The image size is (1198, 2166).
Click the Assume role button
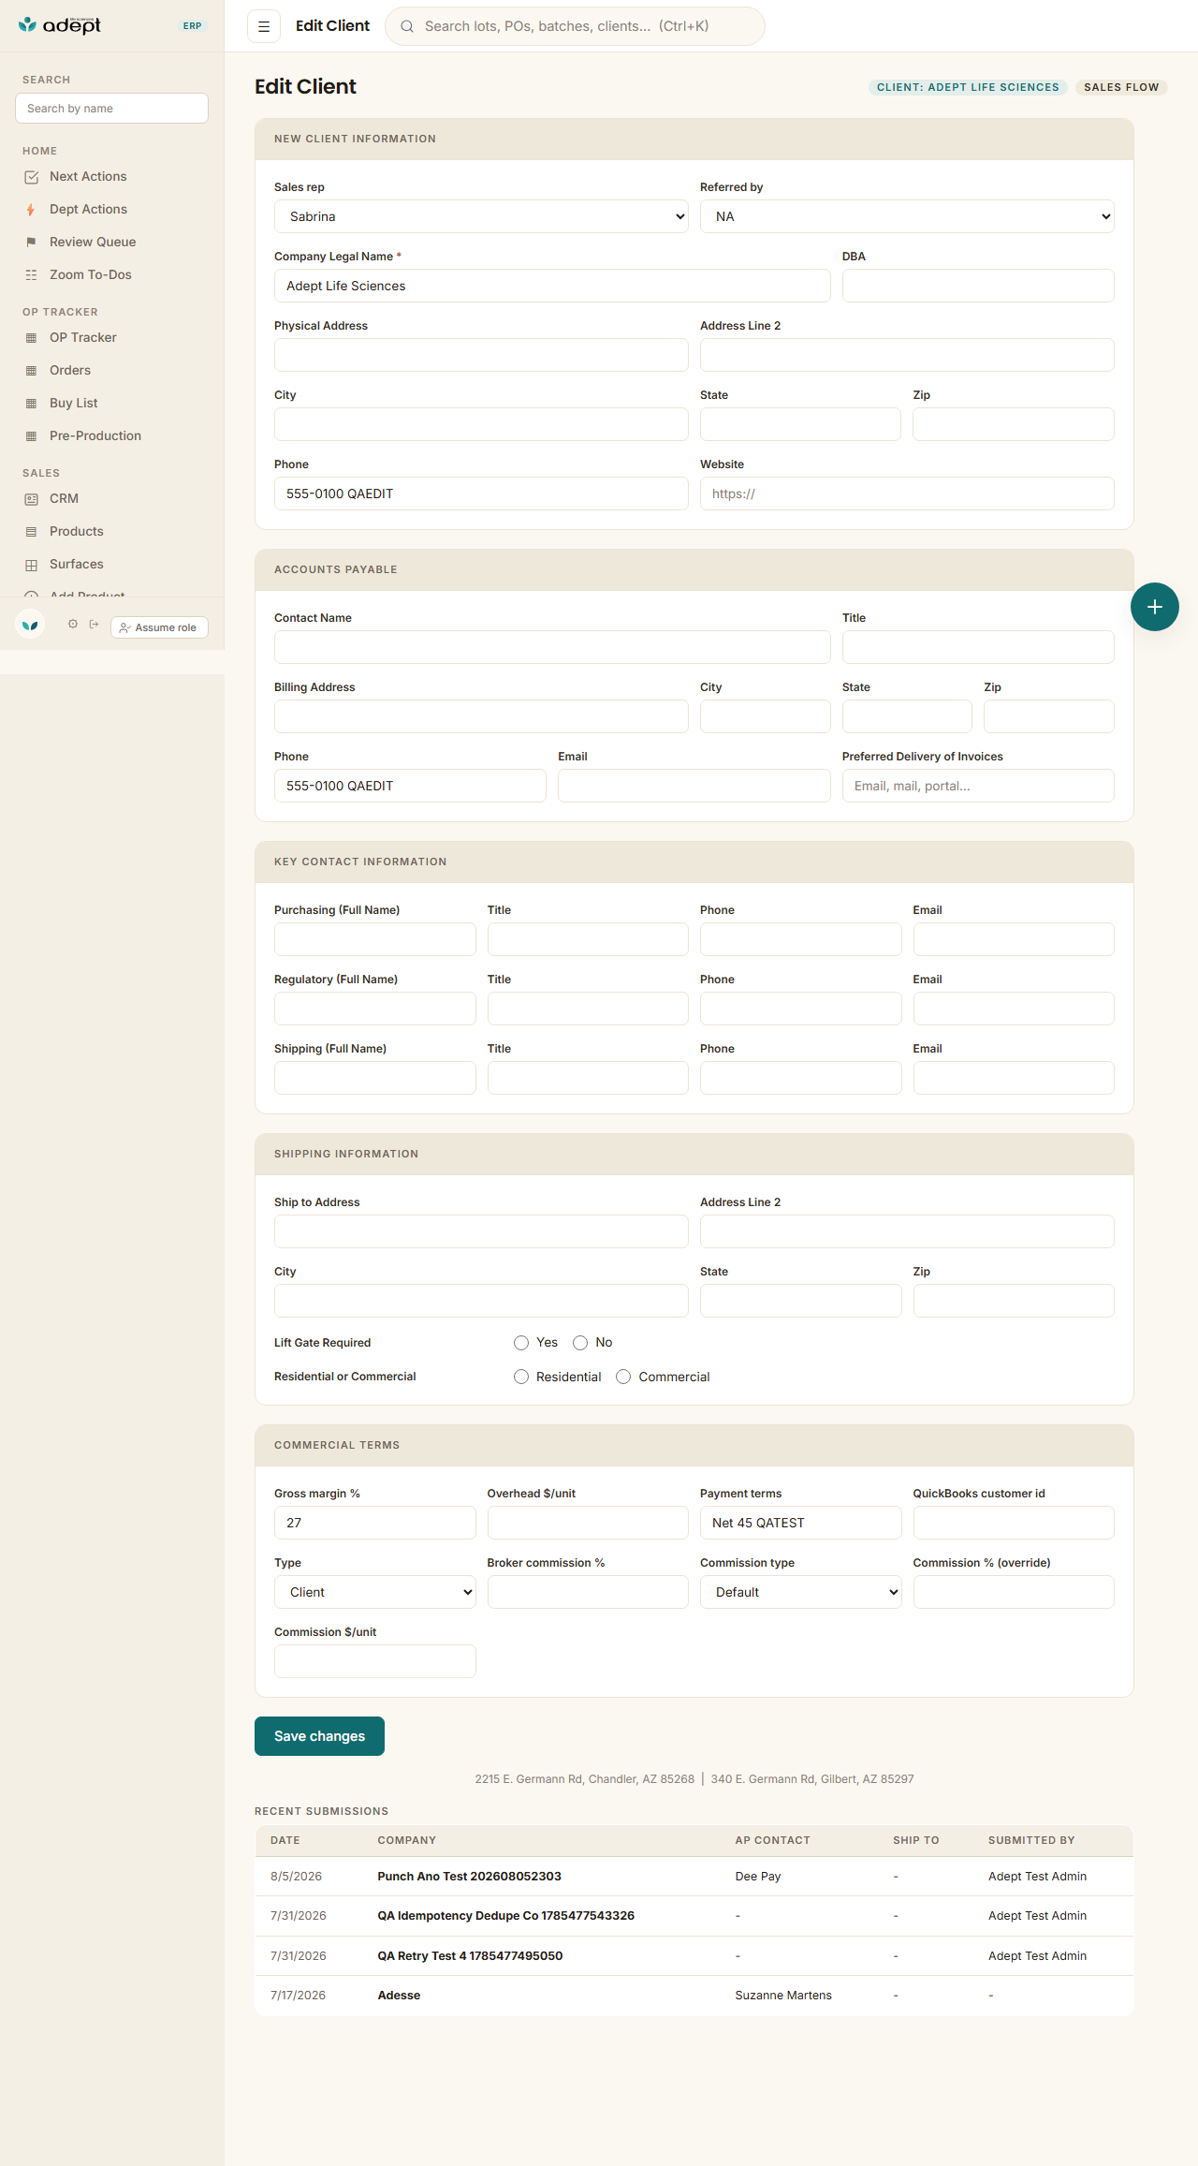point(159,627)
